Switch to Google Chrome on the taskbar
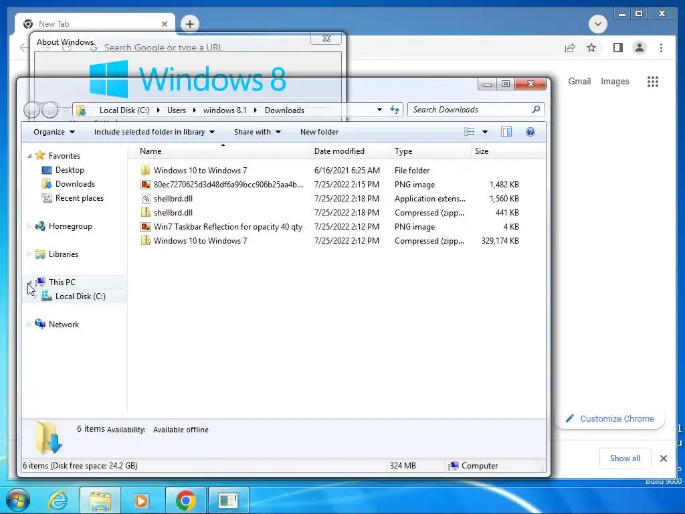Screen dimensions: 685x514 pos(186,501)
